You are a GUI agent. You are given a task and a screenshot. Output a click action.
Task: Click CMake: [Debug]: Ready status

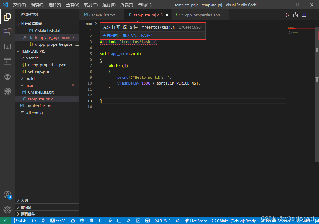[x=234, y=221]
